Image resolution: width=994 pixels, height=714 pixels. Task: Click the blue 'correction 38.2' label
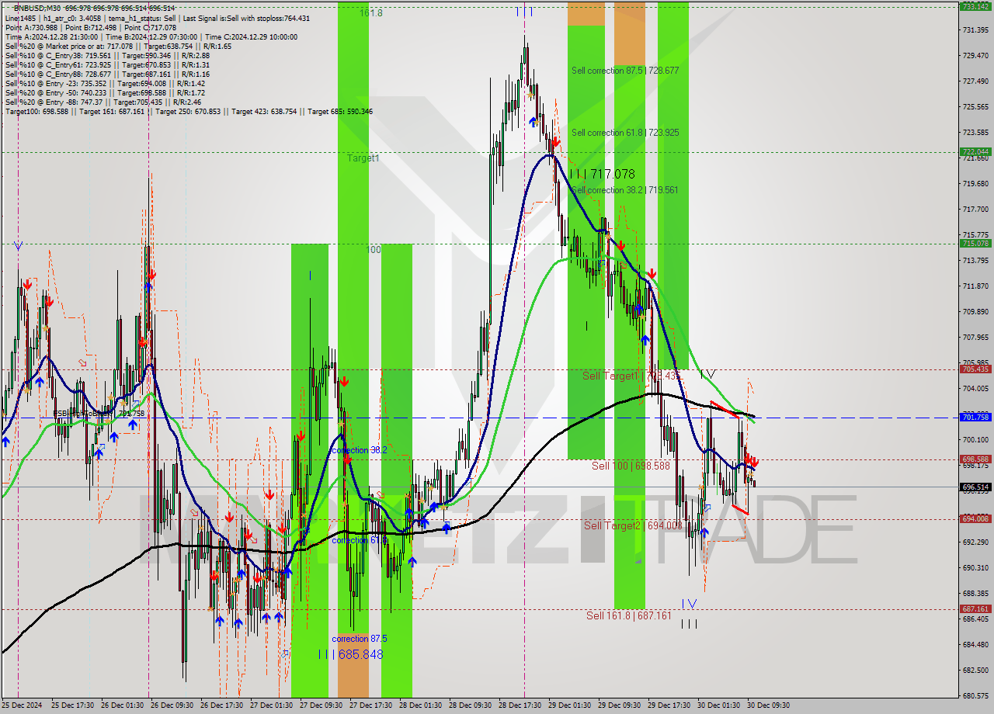pos(359,450)
